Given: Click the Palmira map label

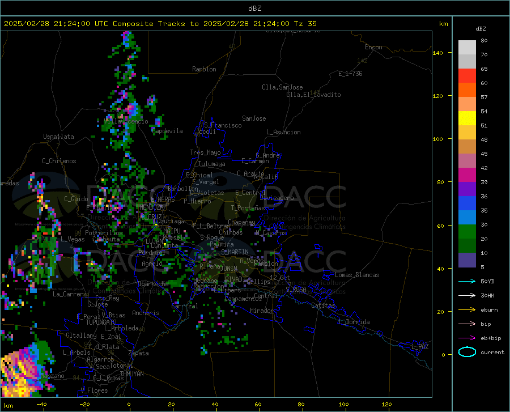Looking at the screenshot, I should (x=222, y=244).
